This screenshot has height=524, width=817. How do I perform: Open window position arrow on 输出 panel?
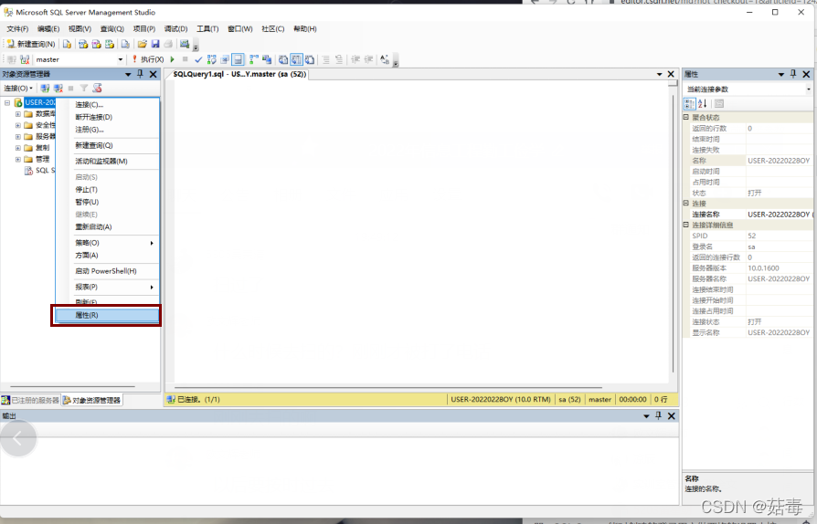tap(646, 415)
